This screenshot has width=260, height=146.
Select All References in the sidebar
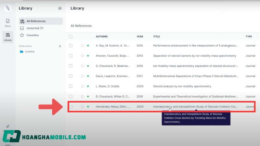[36, 21]
